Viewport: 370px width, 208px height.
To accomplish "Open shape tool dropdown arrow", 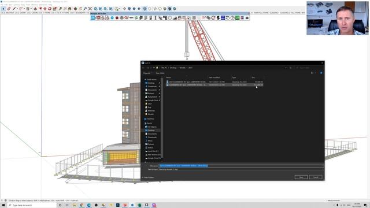I will 31,9.
